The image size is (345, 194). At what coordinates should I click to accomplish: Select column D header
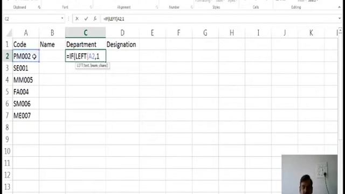click(122, 33)
